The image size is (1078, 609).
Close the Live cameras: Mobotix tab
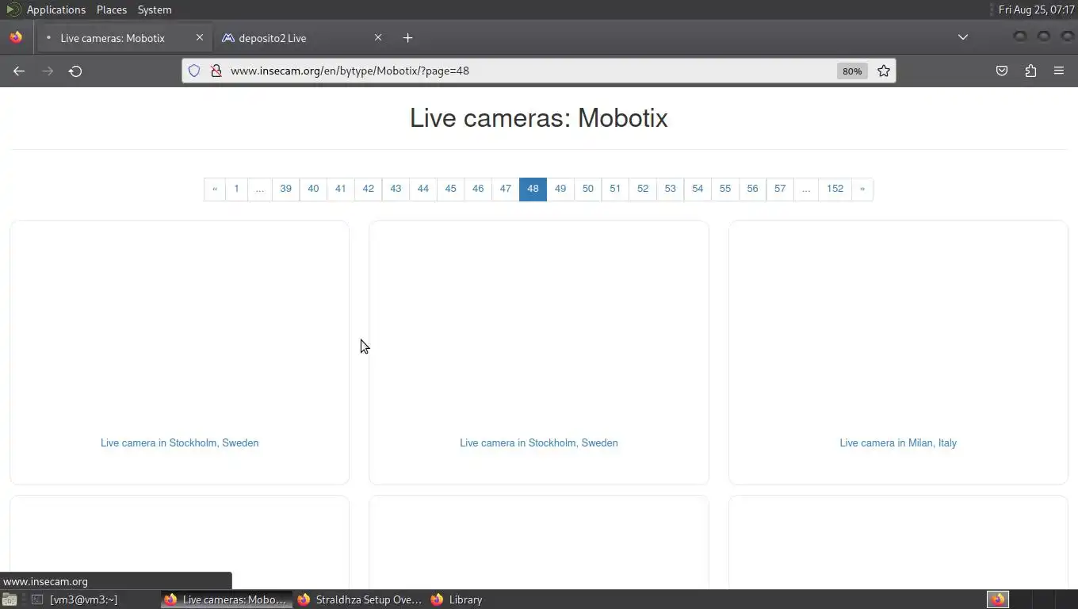[x=200, y=37]
